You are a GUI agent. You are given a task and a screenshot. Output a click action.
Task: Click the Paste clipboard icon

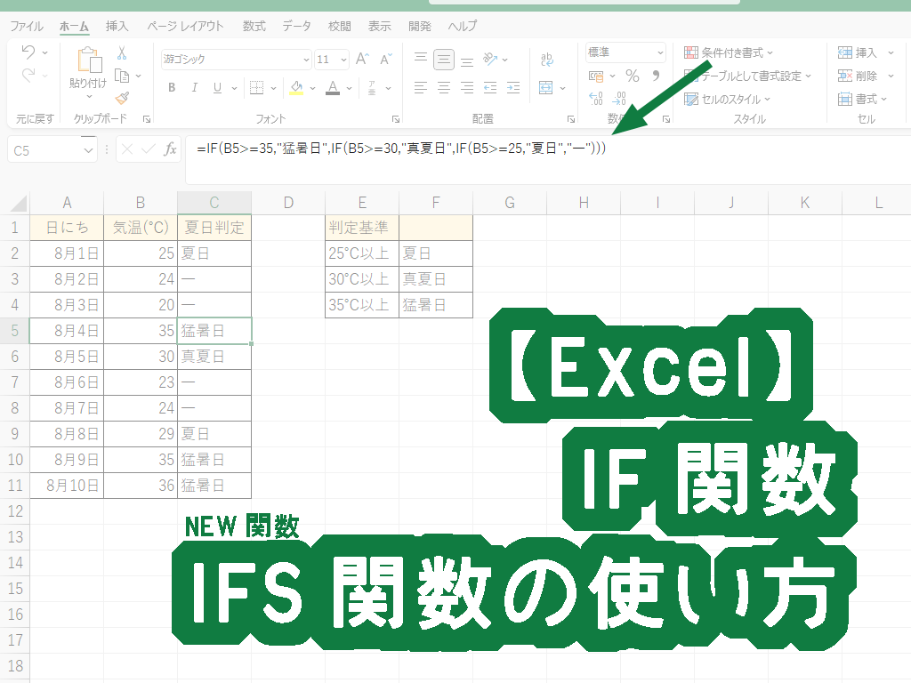click(89, 60)
